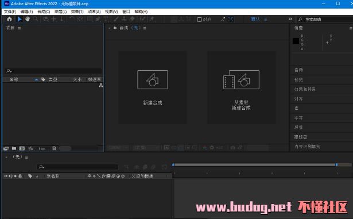Select the Selection arrow tool
Image resolution: width=353 pixels, height=219 pixels.
click(20, 19)
